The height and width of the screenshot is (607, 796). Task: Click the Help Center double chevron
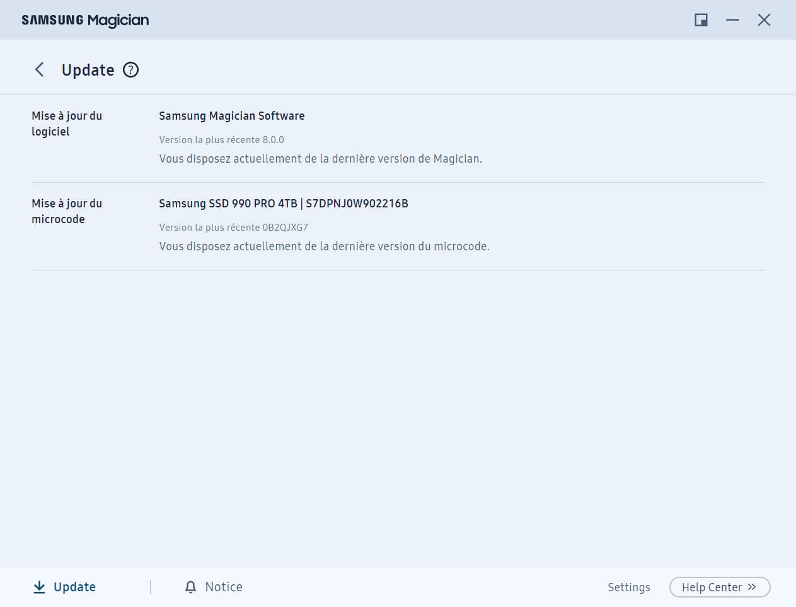[x=751, y=587]
